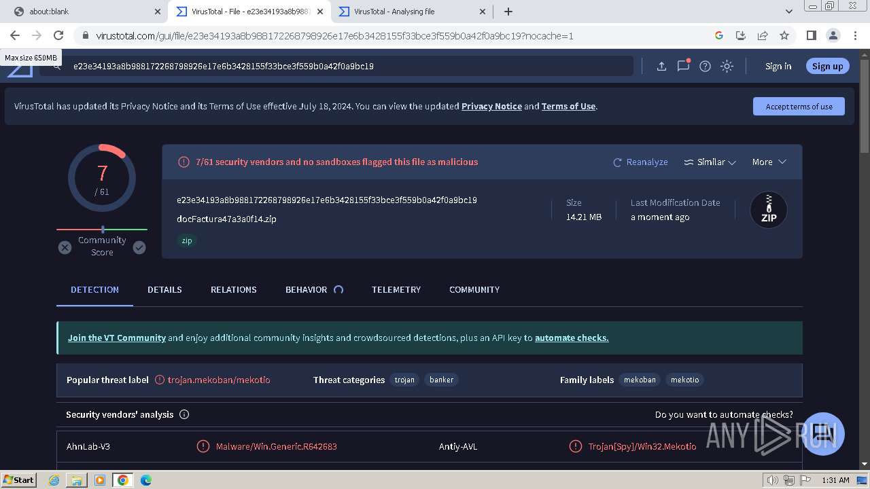Open a new browser tab
The height and width of the screenshot is (489, 870).
(508, 12)
